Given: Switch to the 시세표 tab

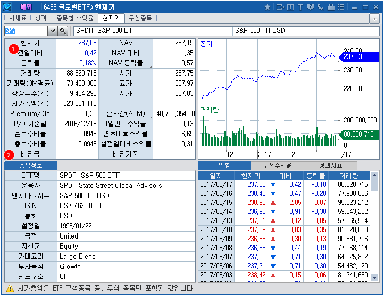Looking at the screenshot, I should coord(18,18).
